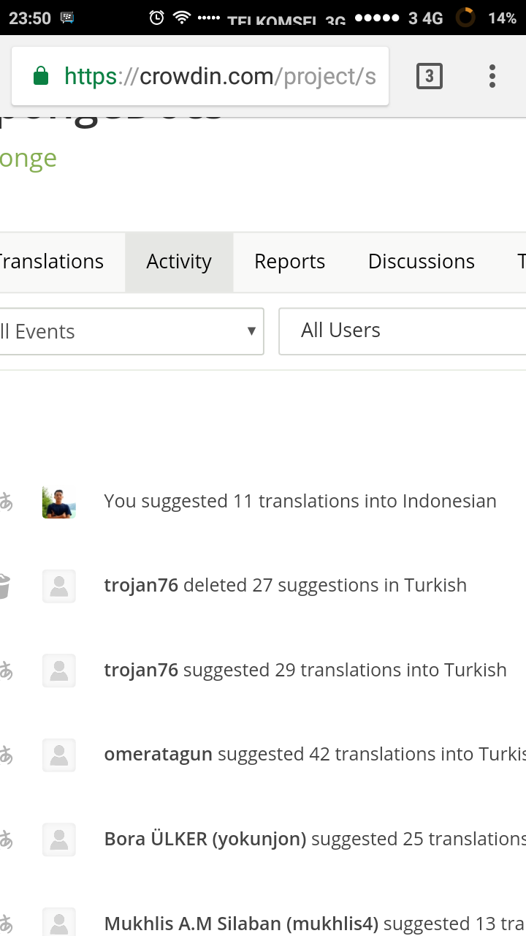Tap Bora ÜLKER's default avatar icon
526x936 pixels.
click(59, 839)
